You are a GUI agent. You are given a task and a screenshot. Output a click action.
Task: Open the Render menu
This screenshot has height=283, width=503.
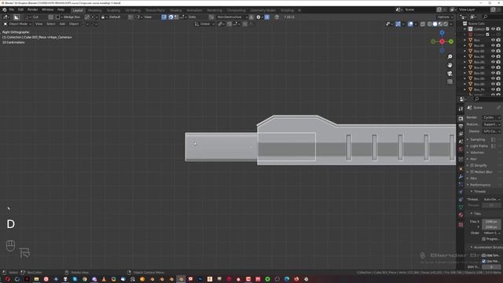[32, 10]
